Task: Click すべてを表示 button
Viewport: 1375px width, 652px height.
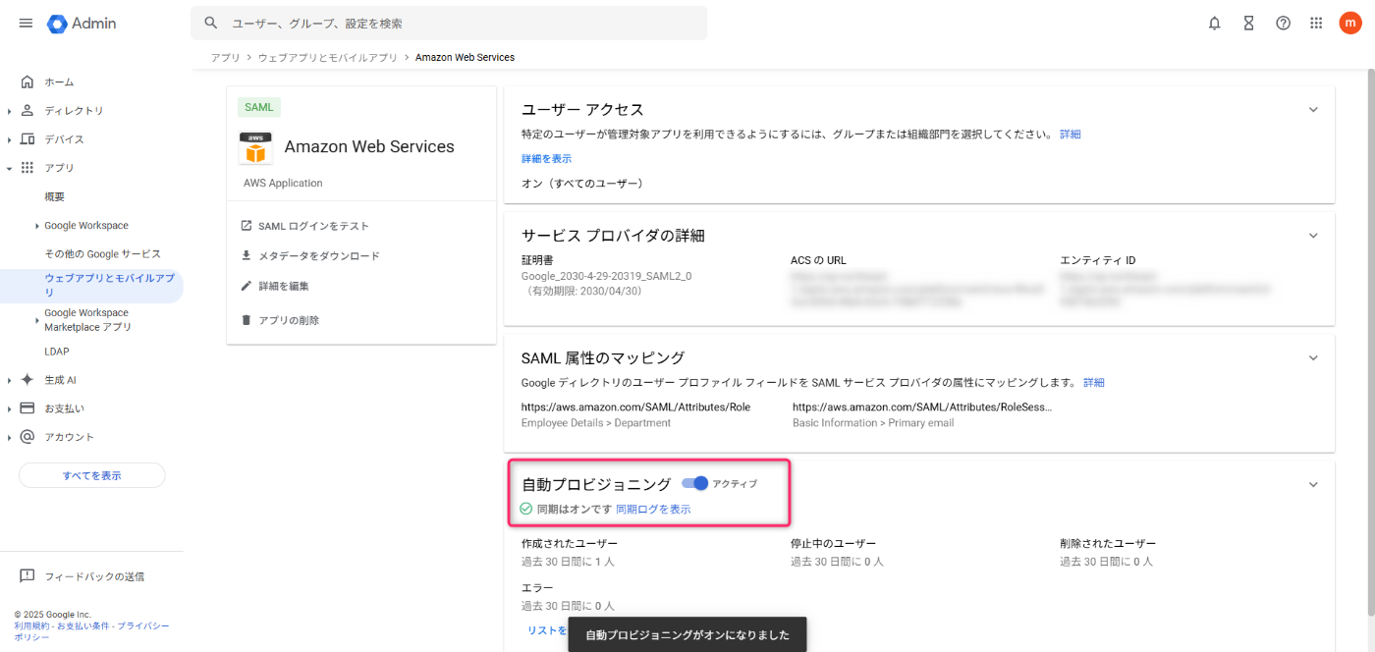Action: (x=92, y=475)
